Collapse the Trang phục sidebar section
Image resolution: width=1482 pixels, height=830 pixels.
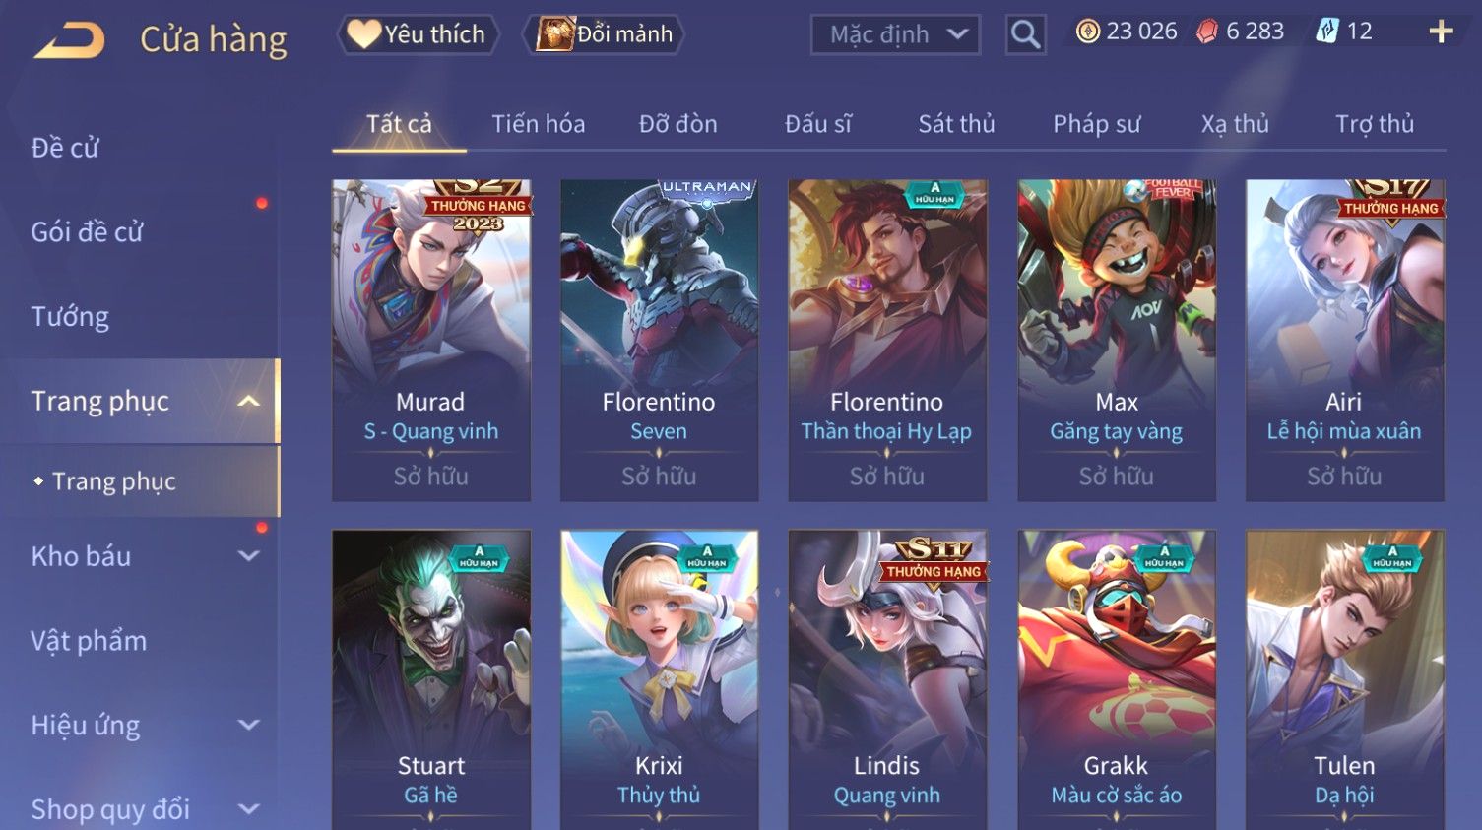(249, 401)
